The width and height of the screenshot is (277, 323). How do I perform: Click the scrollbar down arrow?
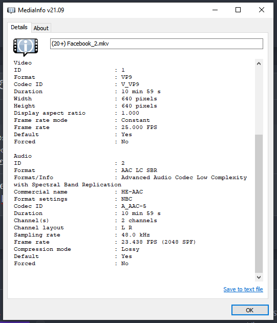(x=259, y=277)
